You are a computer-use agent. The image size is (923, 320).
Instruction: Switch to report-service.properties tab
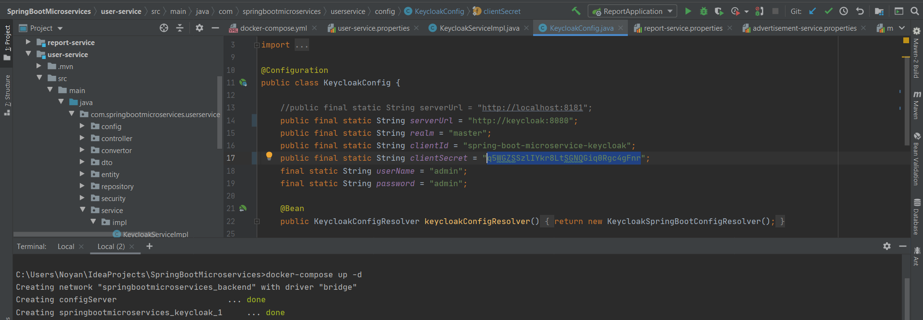(683, 28)
